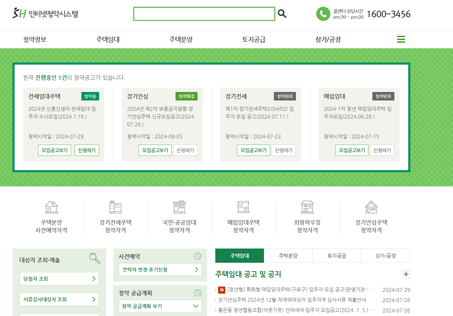Click the magnifier icon in 대상자 조회·제출 panel

[x=94, y=259]
